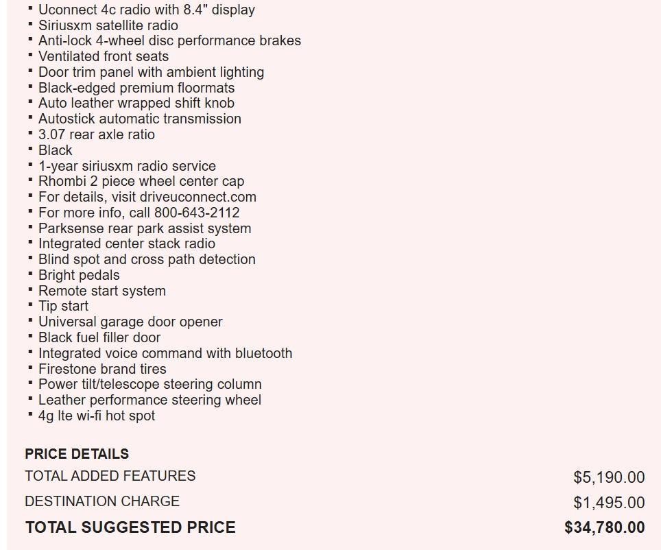The height and width of the screenshot is (550, 661).
Task: Click the Ventilated front seats item
Action: point(103,56)
